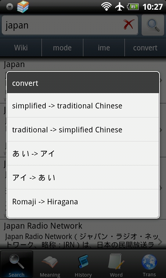Select the Search tab at bottom
The image size is (166, 278).
[17, 264]
